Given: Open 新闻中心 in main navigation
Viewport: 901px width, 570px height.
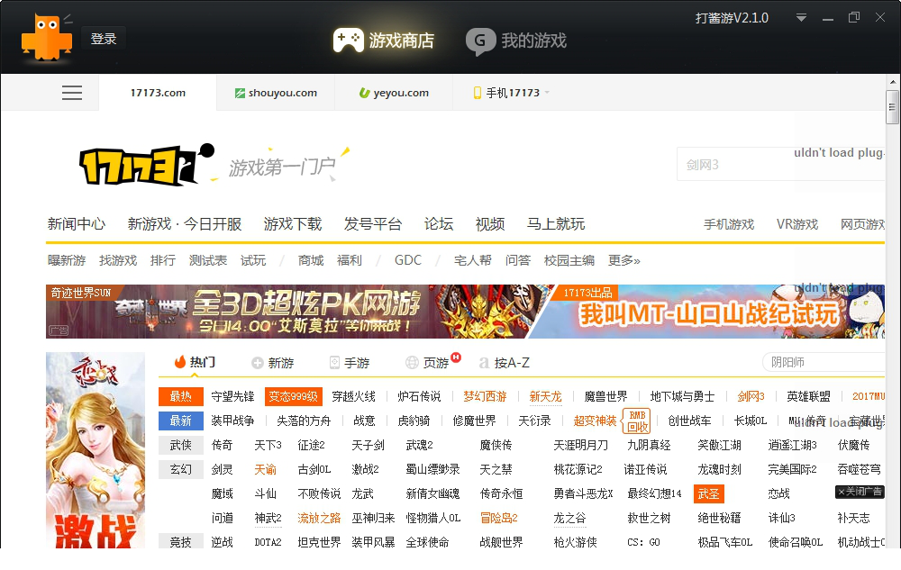Looking at the screenshot, I should (77, 224).
